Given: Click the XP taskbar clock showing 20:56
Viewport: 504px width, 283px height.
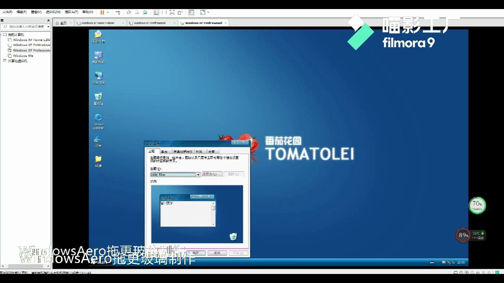Looking at the screenshot, I should tap(461, 263).
